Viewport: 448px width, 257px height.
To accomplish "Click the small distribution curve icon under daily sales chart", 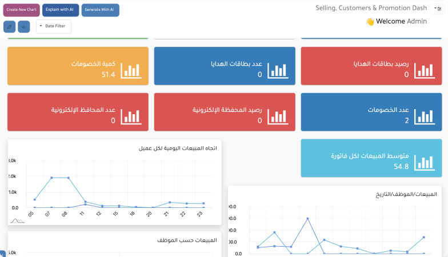I will pyautogui.click(x=17, y=220).
